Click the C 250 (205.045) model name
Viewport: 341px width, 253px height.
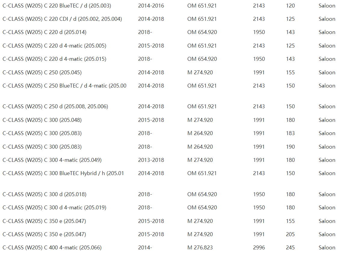[x=42, y=73]
